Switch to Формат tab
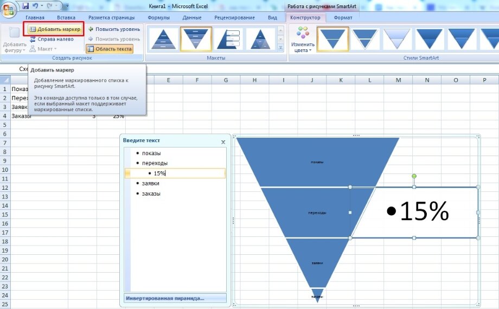 (343, 17)
